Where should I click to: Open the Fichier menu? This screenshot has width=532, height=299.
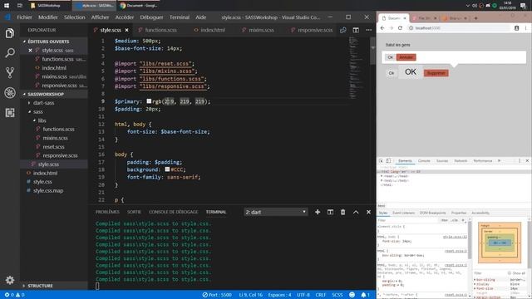click(x=24, y=17)
